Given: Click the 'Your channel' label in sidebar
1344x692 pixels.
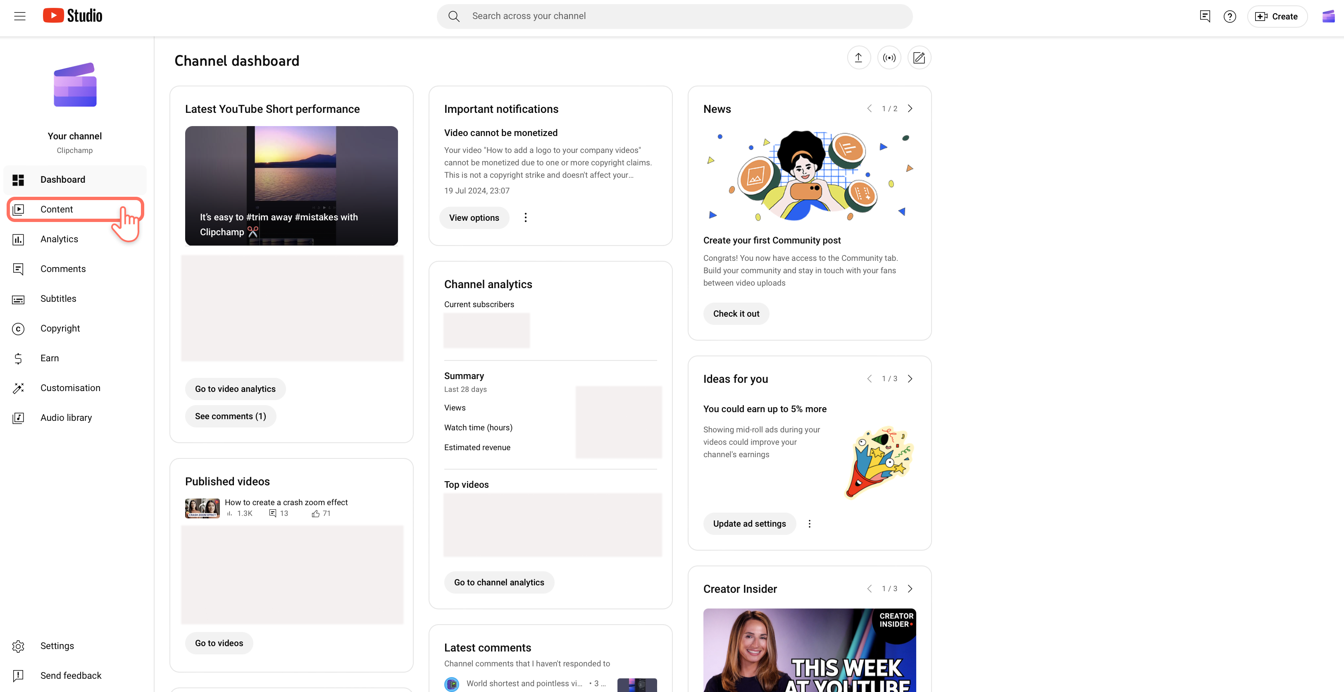Looking at the screenshot, I should 75,136.
